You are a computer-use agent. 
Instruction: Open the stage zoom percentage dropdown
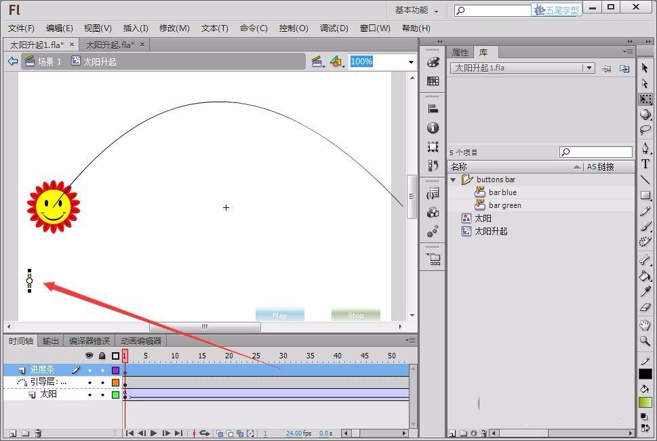click(x=411, y=62)
